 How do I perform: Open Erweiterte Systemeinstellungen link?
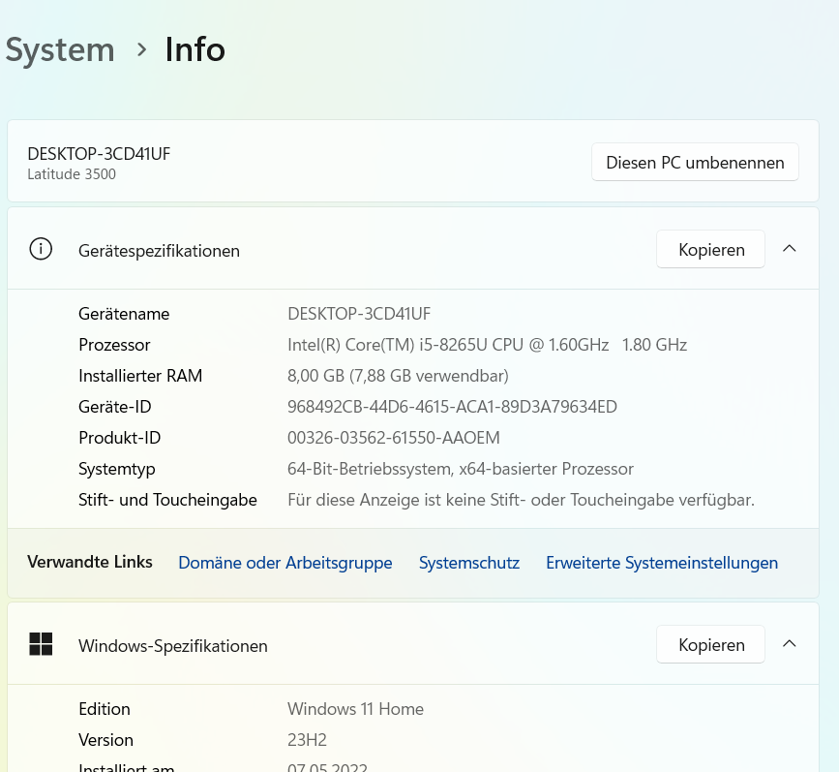pyautogui.click(x=662, y=563)
